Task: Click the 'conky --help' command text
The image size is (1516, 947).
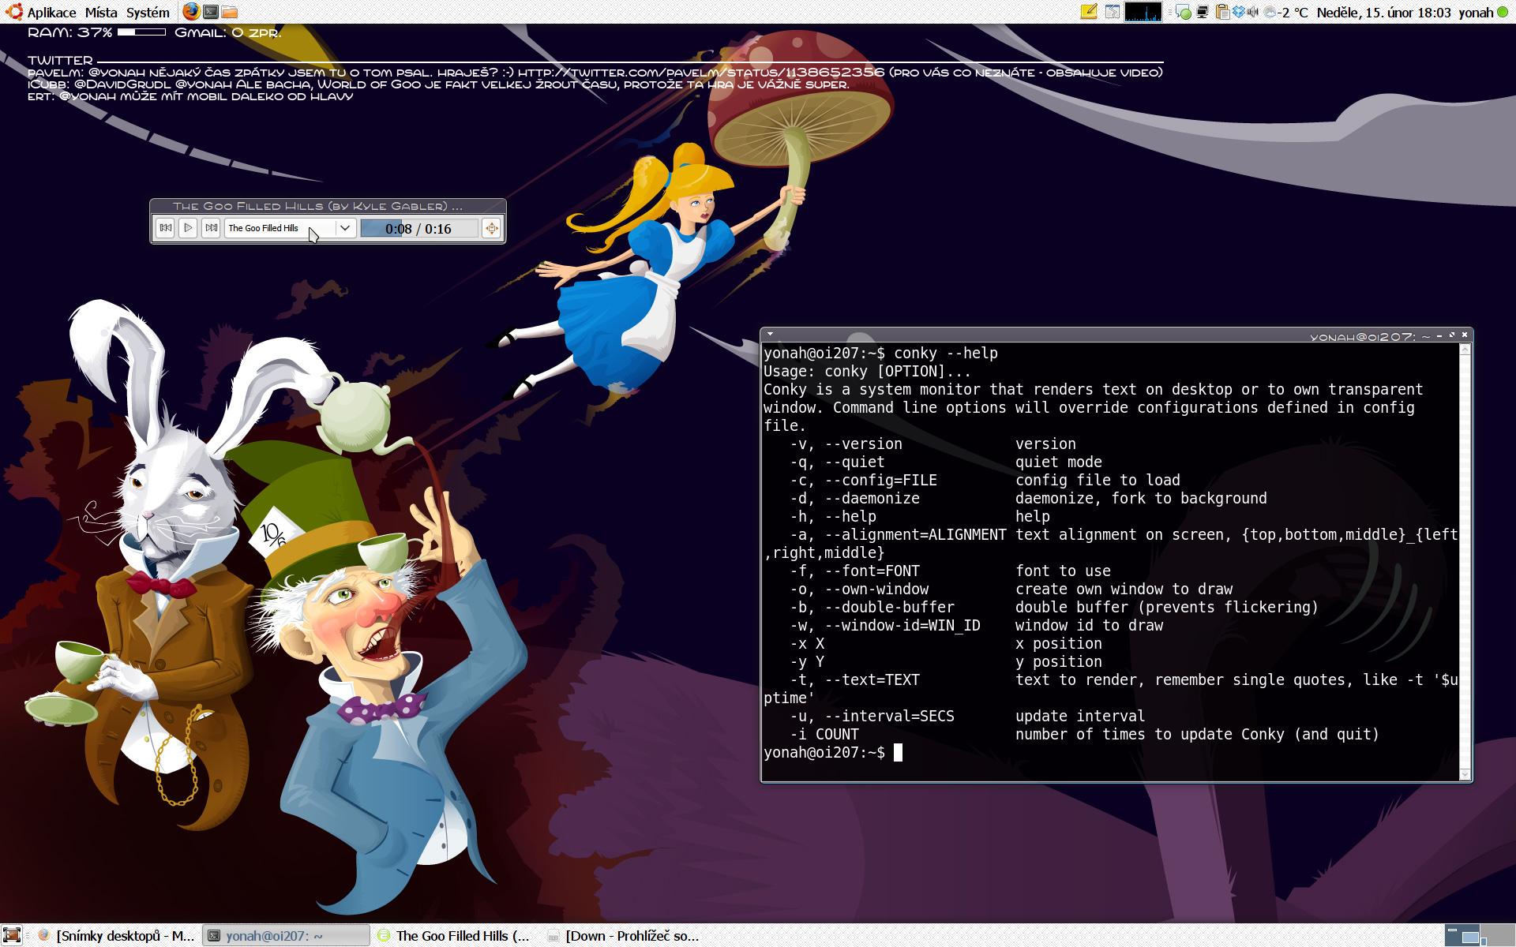Action: click(x=946, y=354)
